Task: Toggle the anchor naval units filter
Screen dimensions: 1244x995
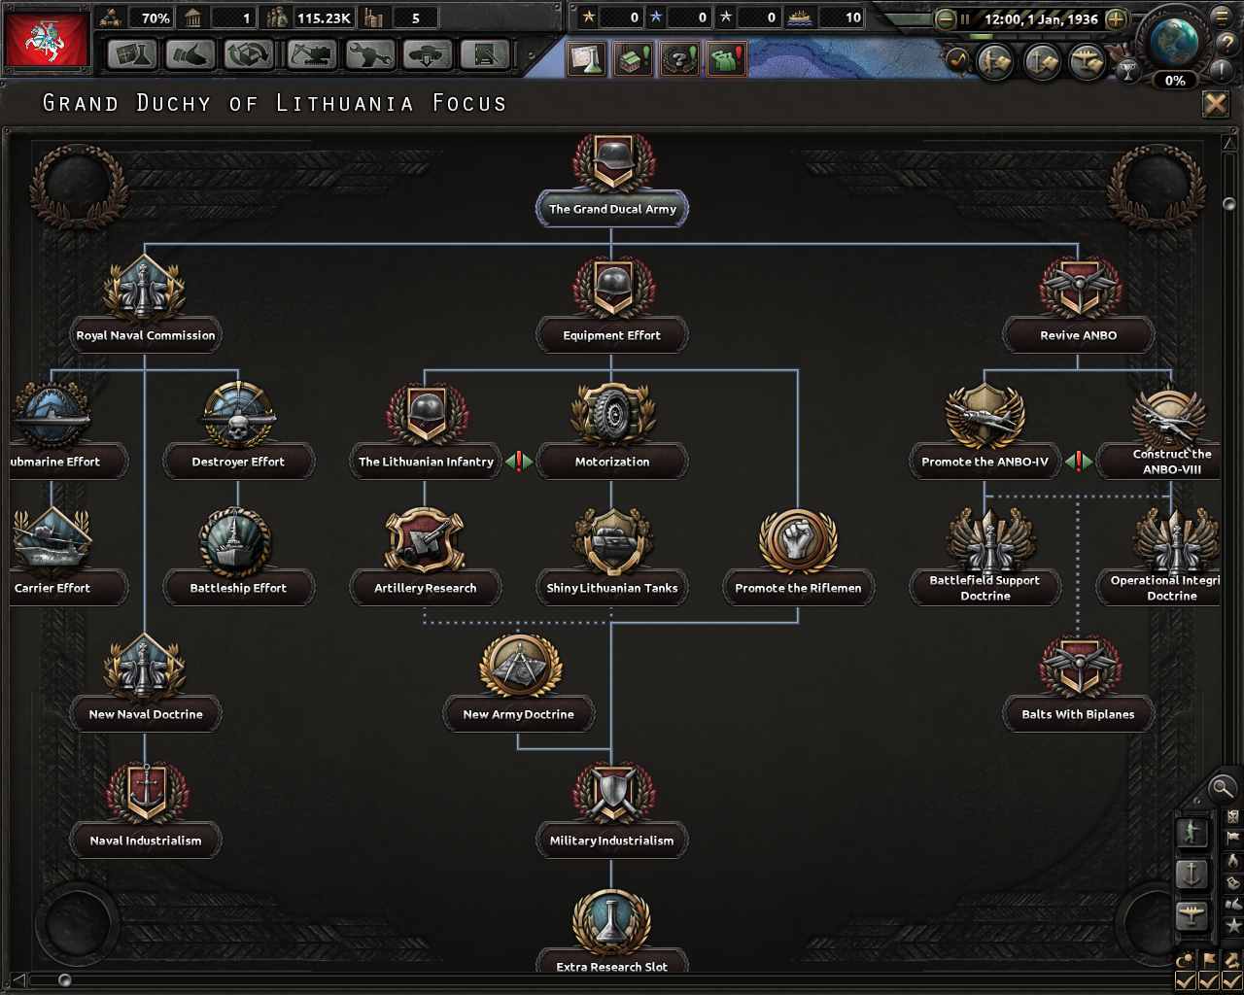Action: 1192,874
